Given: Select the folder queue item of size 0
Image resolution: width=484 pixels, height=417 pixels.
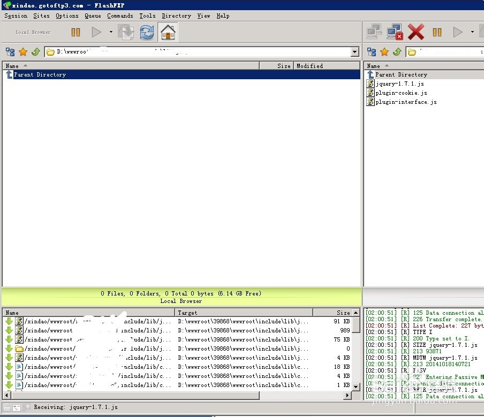Looking at the screenshot, I should pyautogui.click(x=178, y=348).
